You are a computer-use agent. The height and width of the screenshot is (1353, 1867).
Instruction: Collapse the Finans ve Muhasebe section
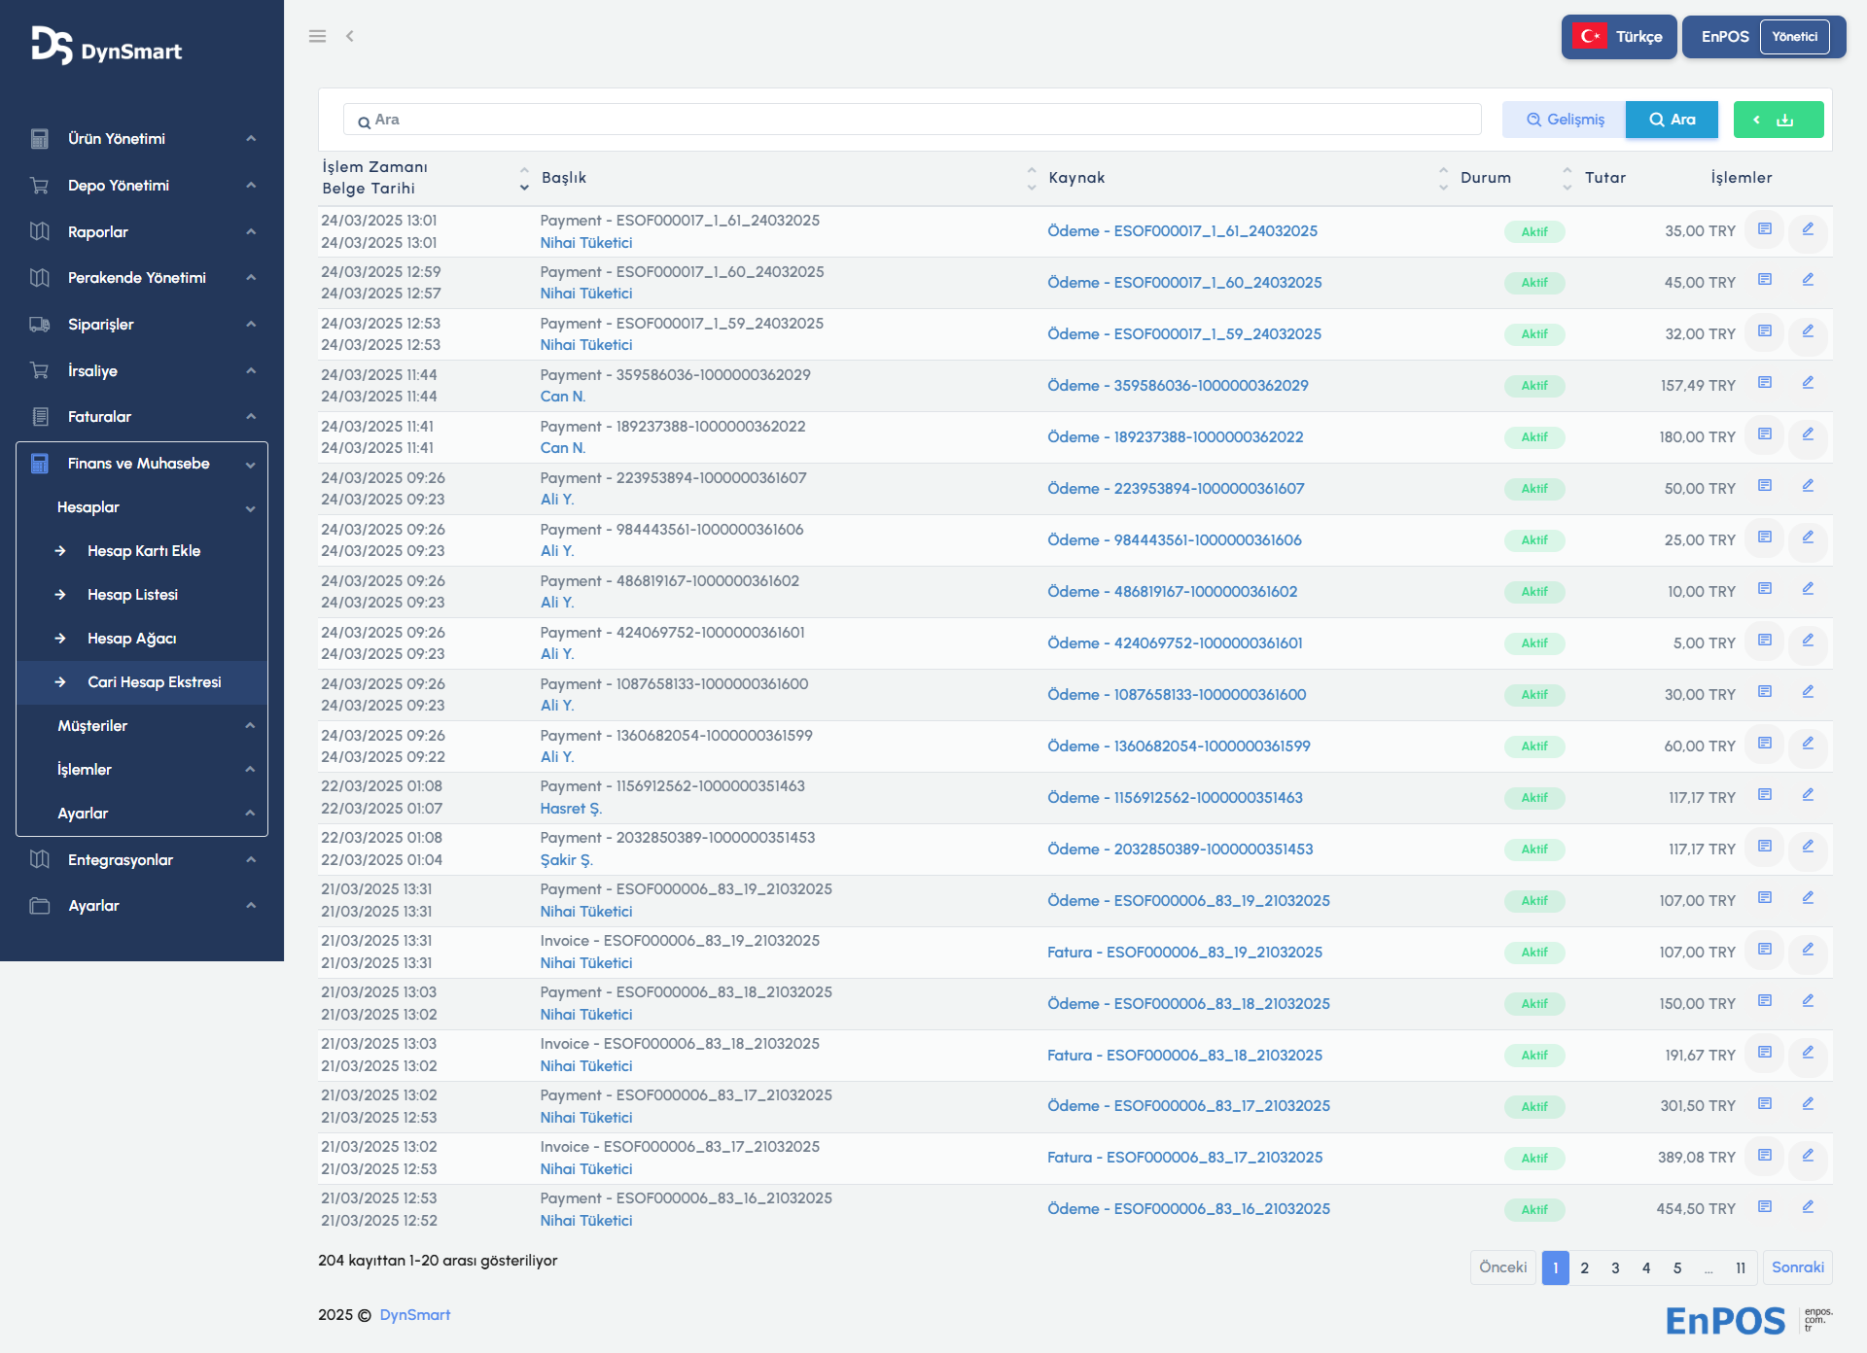[x=139, y=464]
